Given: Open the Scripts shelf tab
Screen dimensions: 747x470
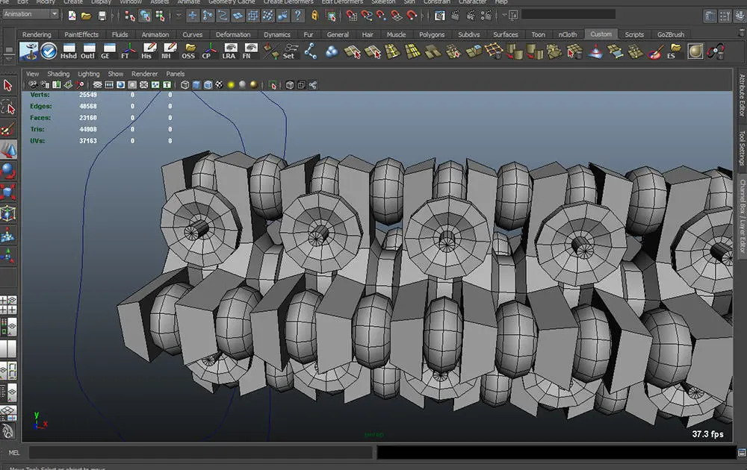Looking at the screenshot, I should pyautogui.click(x=634, y=35).
